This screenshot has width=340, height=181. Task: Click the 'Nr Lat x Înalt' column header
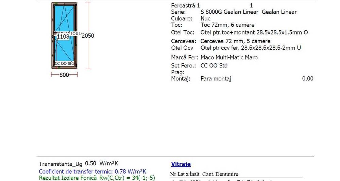tap(185, 174)
